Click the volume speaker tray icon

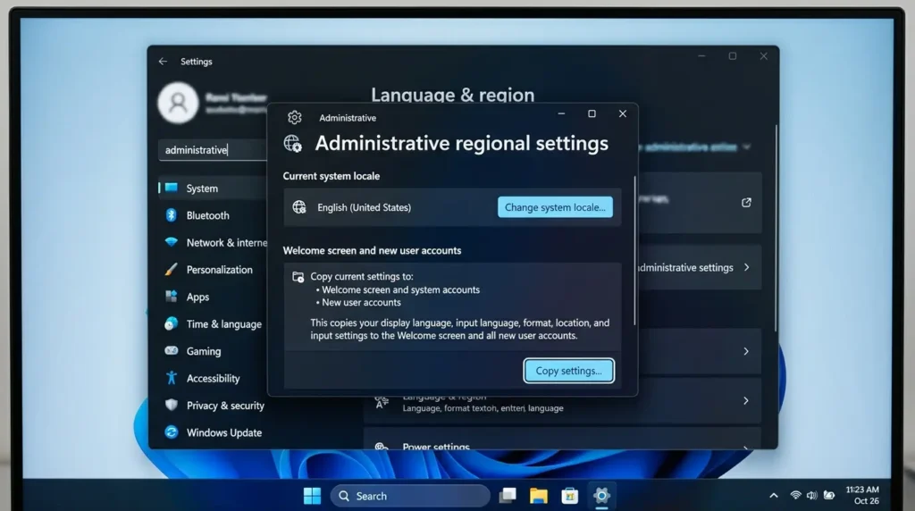pyautogui.click(x=811, y=495)
